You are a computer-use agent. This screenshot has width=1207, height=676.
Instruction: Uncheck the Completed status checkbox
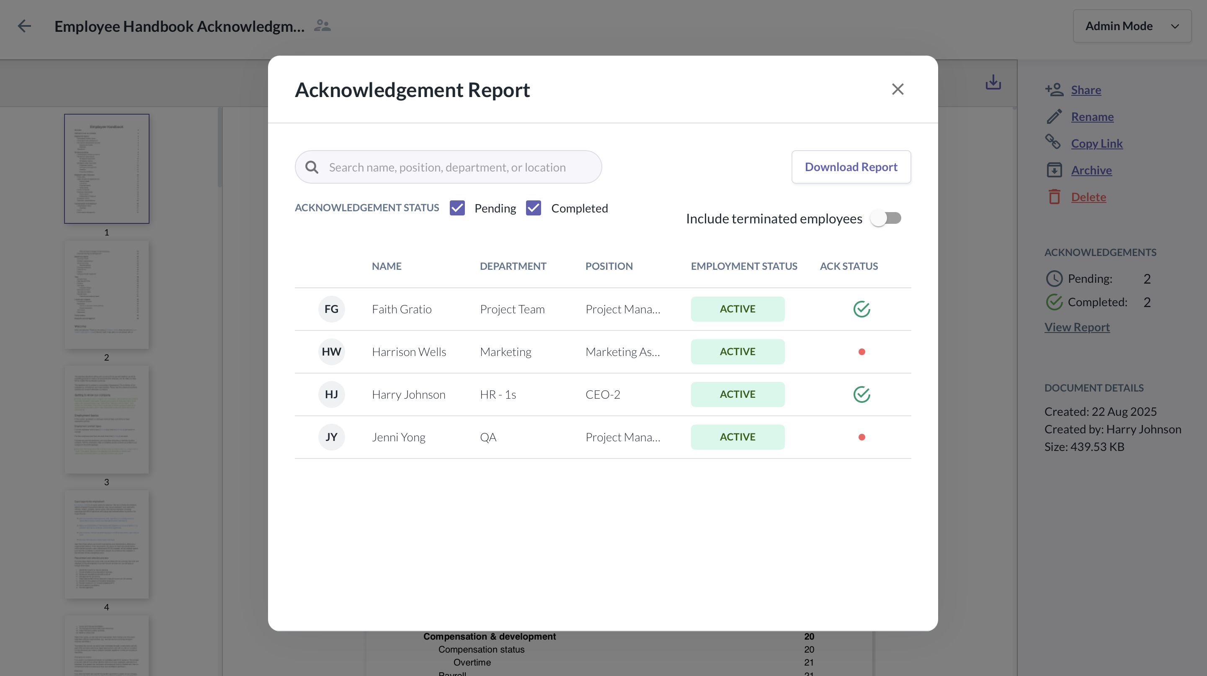click(x=533, y=208)
